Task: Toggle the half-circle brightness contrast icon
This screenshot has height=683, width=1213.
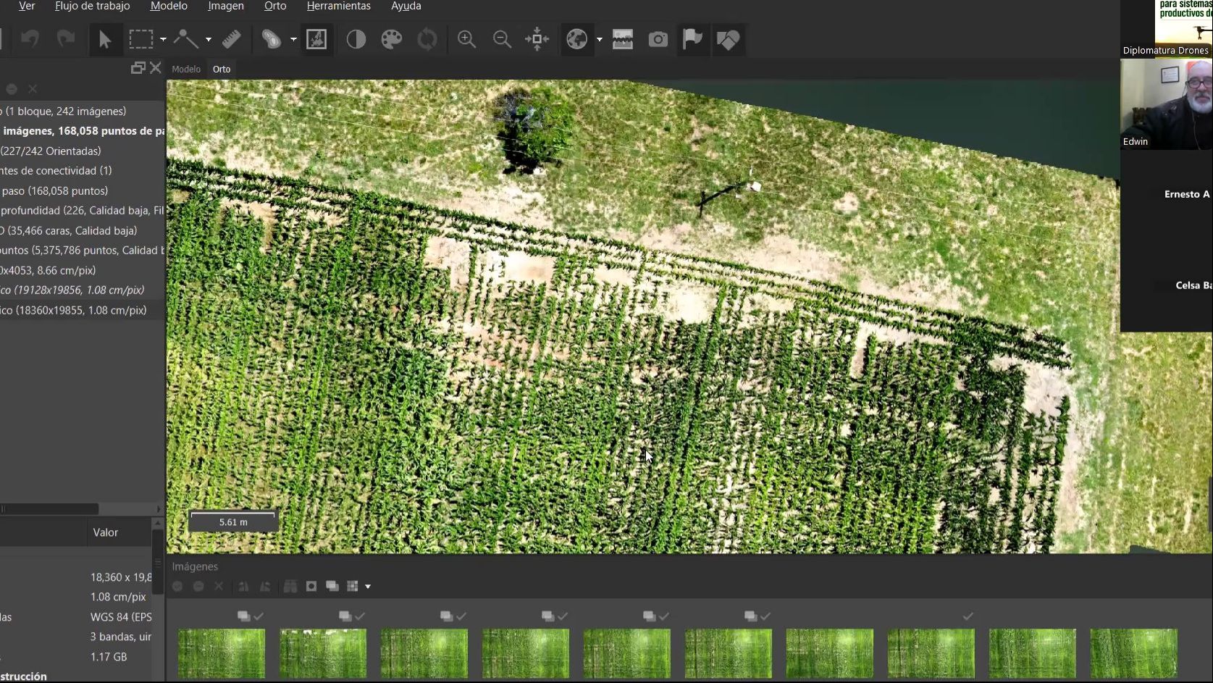Action: 356,39
